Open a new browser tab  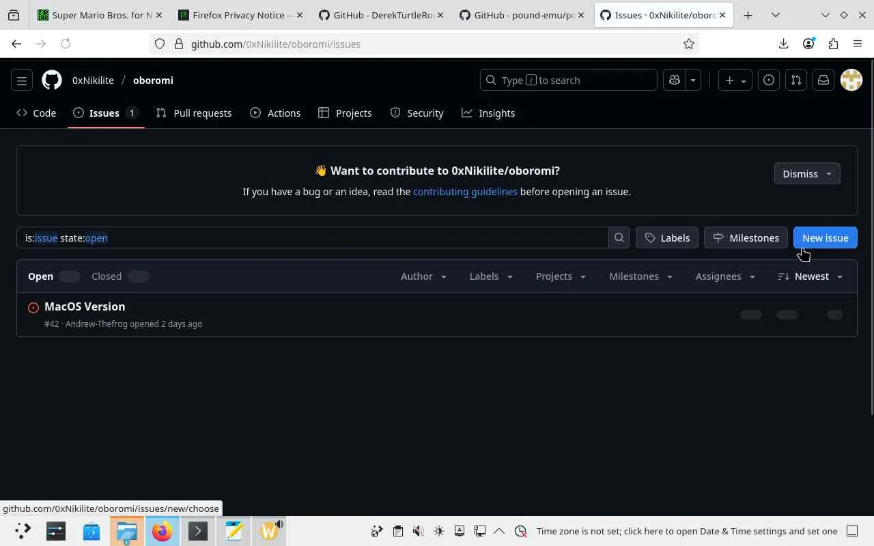tap(748, 15)
